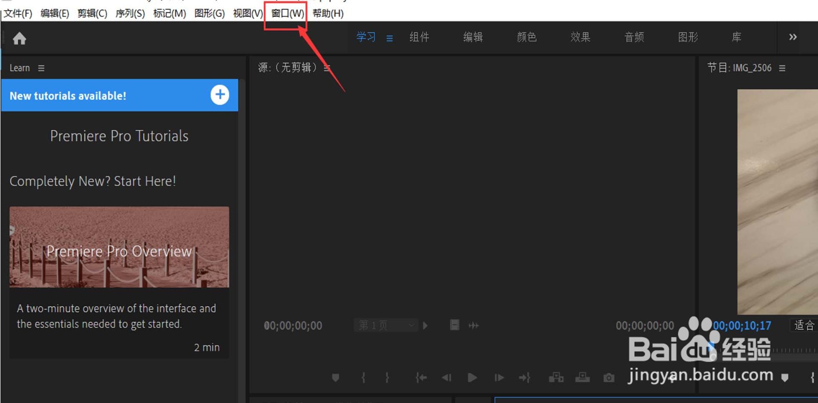Screen dimensions: 818x403
Task: Add a marker in the program monitor
Action: coord(785,377)
